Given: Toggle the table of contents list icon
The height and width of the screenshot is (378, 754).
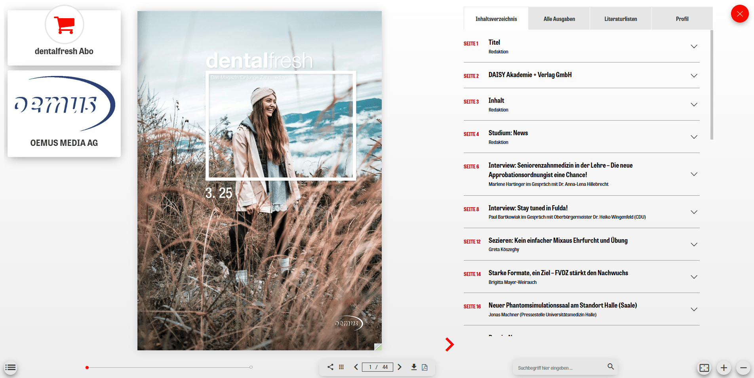Looking at the screenshot, I should [x=10, y=368].
